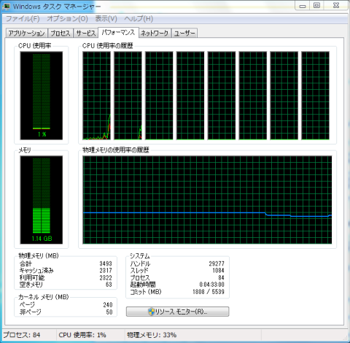
Task: Click the 物理メモリの使用率の履歴 label
Action: coord(116,150)
